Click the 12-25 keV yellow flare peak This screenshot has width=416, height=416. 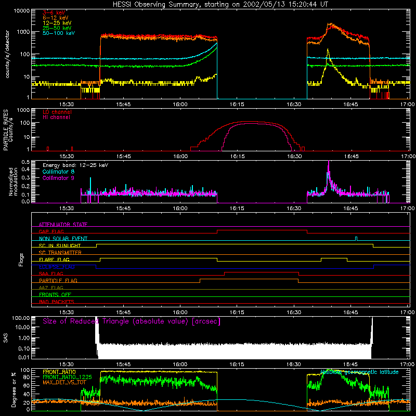tap(328, 49)
